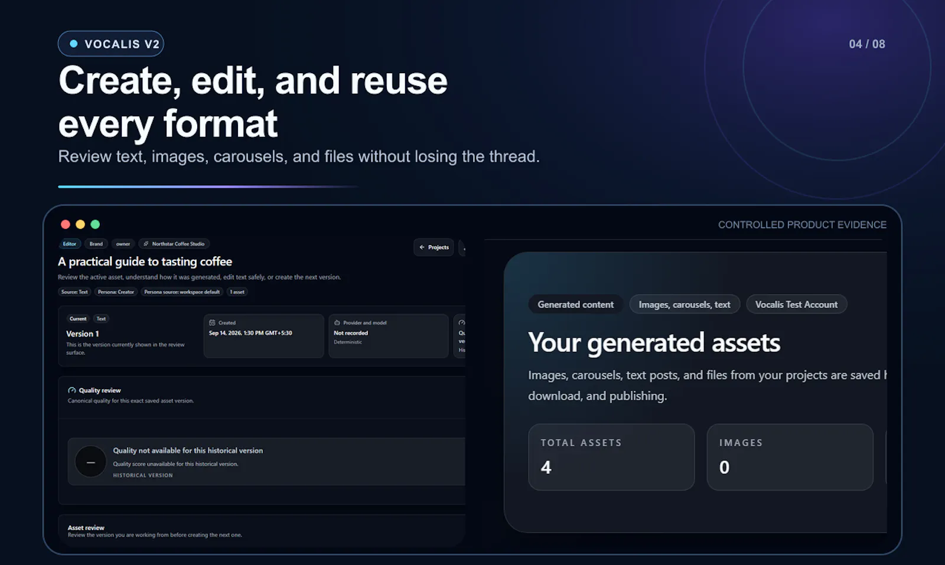
Task: Click the Text badge next to Current
Action: pyautogui.click(x=102, y=319)
